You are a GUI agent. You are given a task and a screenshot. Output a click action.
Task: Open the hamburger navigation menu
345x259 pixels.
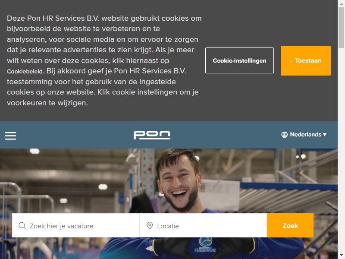(10, 136)
